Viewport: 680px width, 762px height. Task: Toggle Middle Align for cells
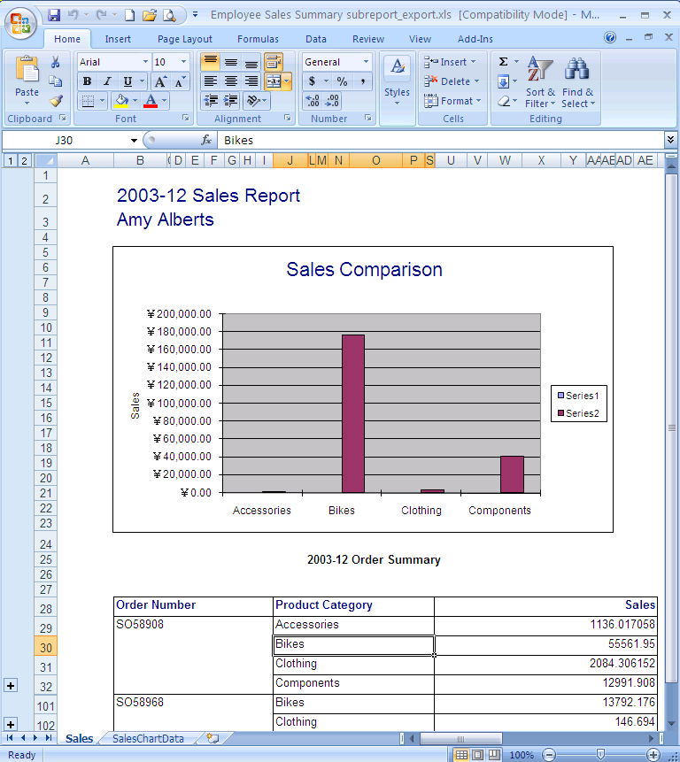pos(231,62)
